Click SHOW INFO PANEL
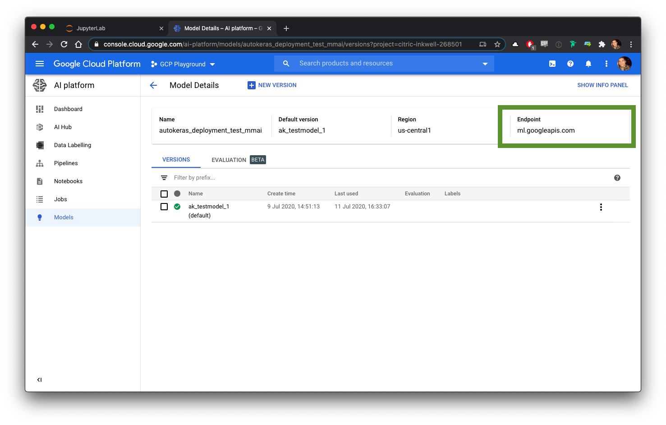The image size is (666, 425). tap(602, 85)
